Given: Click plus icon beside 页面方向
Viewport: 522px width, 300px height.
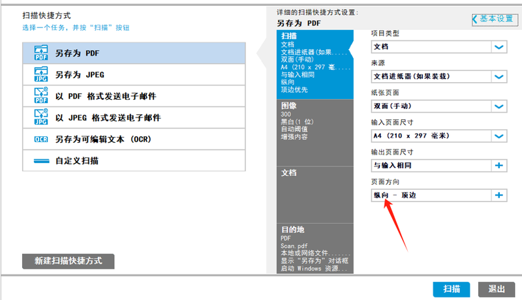Looking at the screenshot, I should click(499, 195).
